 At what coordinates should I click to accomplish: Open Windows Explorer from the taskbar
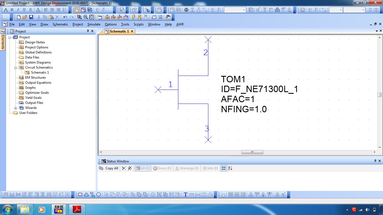pos(25,209)
